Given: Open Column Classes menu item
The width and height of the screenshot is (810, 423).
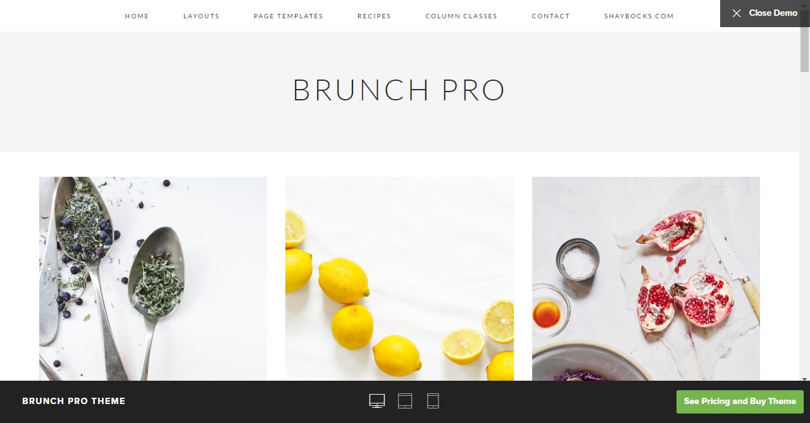Looking at the screenshot, I should pyautogui.click(x=461, y=16).
